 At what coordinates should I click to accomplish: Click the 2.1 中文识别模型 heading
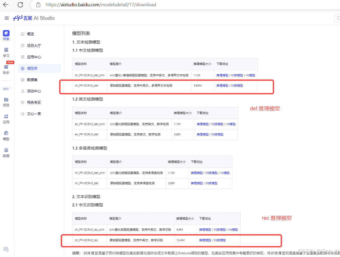[x=88, y=205]
